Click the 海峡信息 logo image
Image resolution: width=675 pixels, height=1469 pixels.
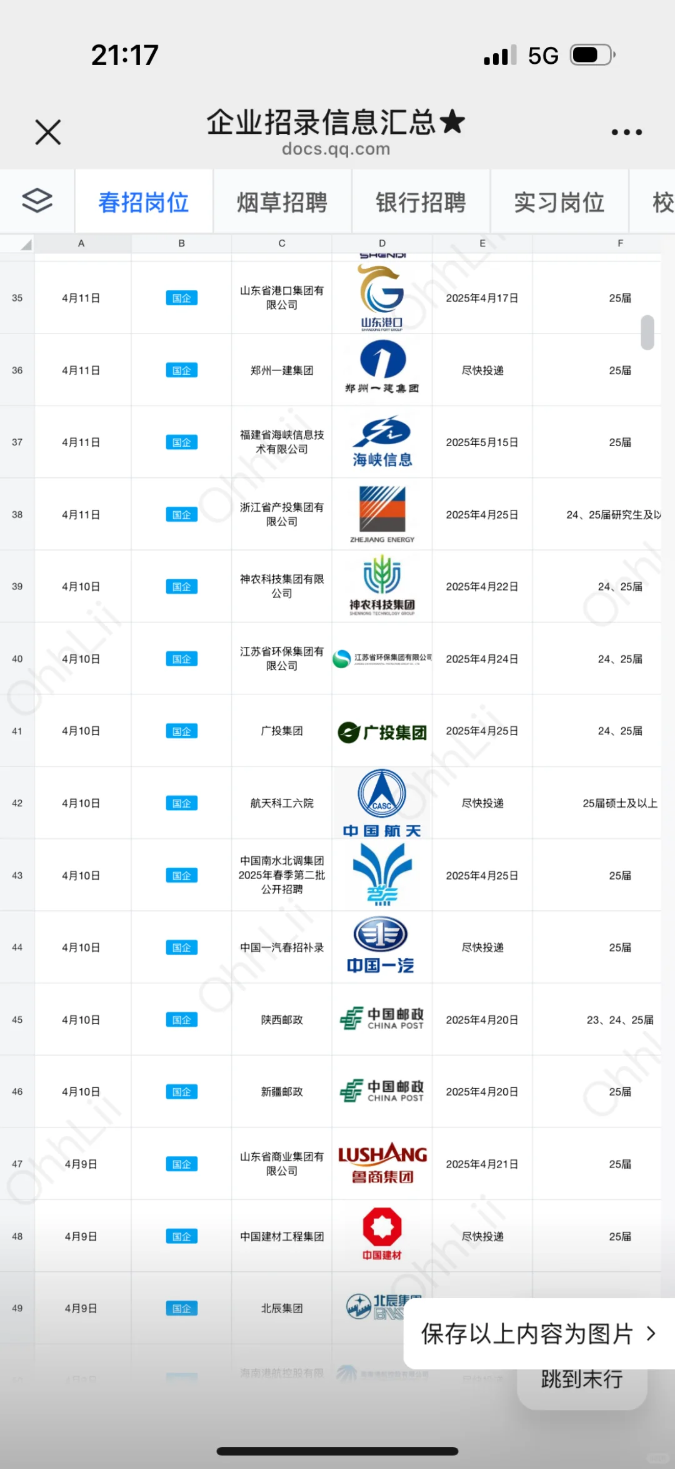(382, 442)
